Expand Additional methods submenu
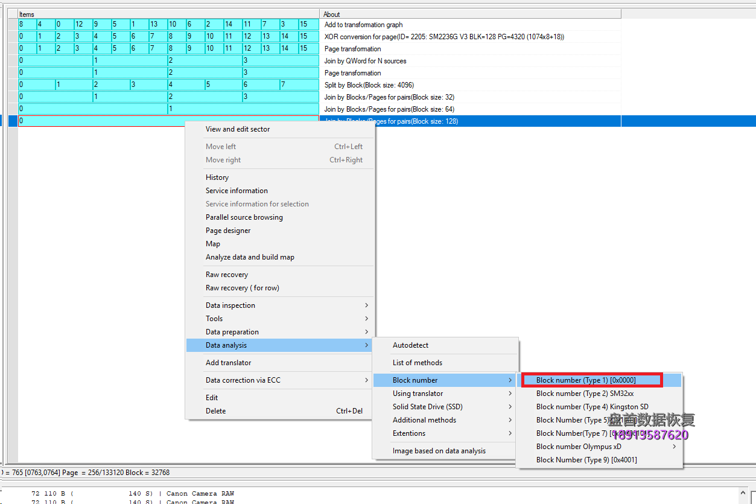This screenshot has height=504, width=756. [445, 420]
